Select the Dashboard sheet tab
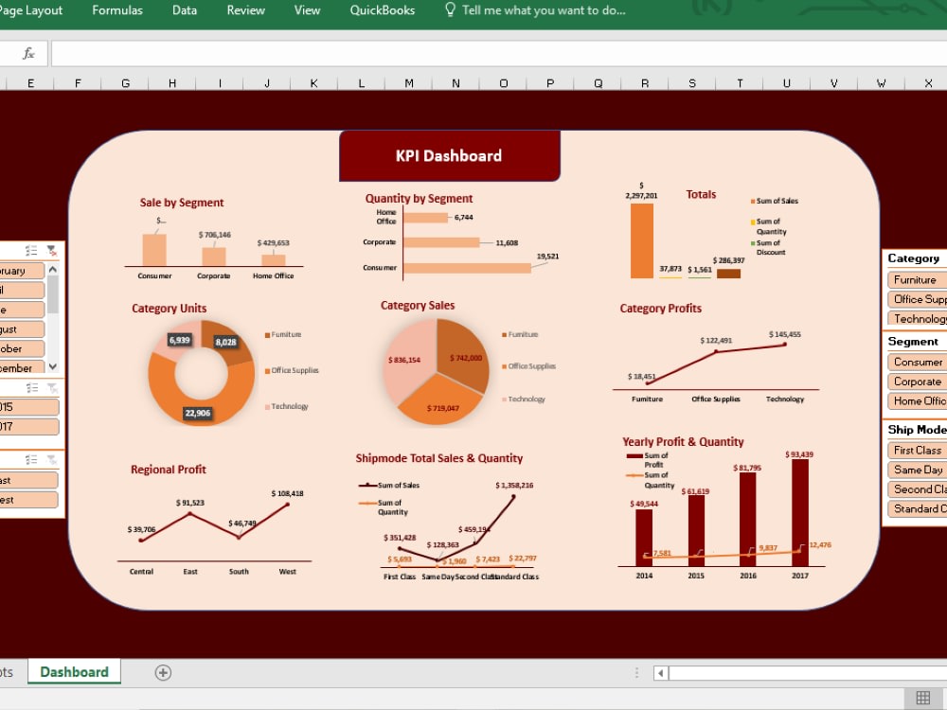 tap(73, 671)
